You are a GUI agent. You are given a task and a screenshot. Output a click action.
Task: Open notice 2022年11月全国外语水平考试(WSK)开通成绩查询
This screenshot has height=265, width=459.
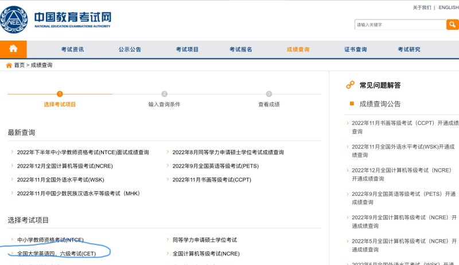403,151
